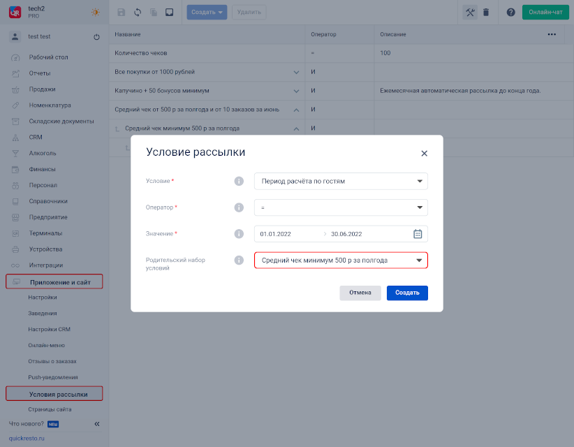
Task: Click the tools wrench icon
Action: (x=470, y=12)
